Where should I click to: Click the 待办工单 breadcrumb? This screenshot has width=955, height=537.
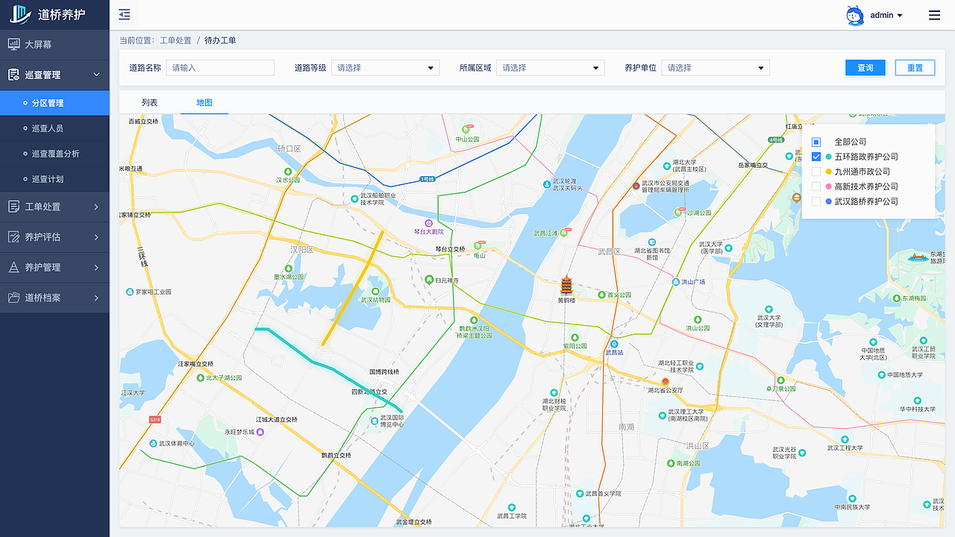(220, 40)
